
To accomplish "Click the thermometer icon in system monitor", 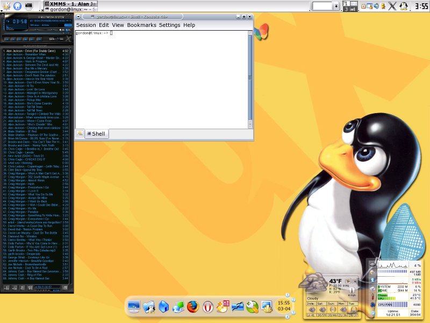I will [372, 297].
